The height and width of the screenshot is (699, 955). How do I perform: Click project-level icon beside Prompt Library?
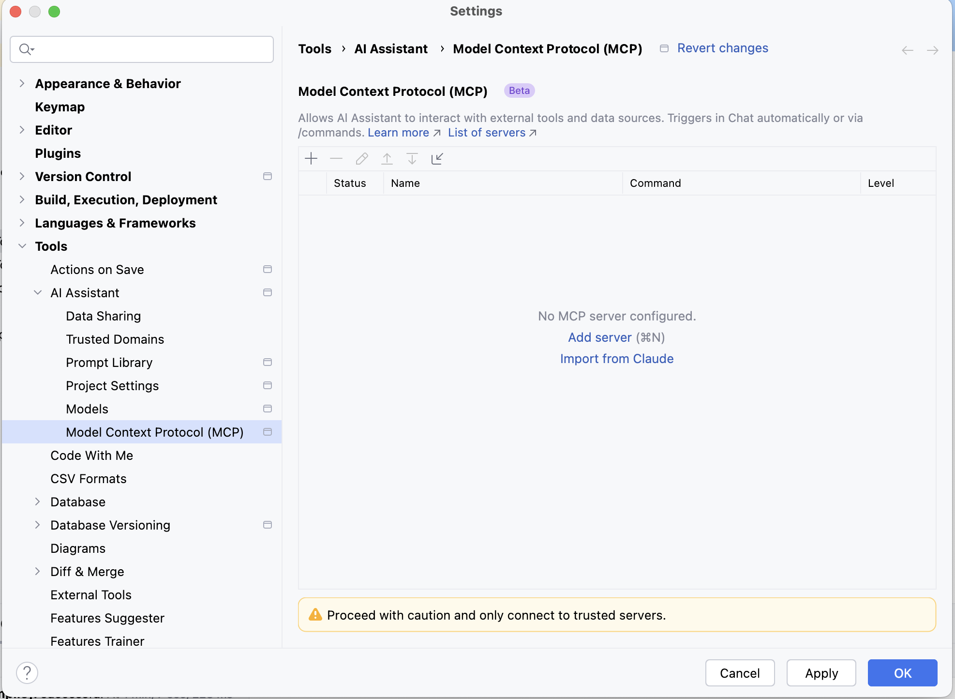pos(268,362)
